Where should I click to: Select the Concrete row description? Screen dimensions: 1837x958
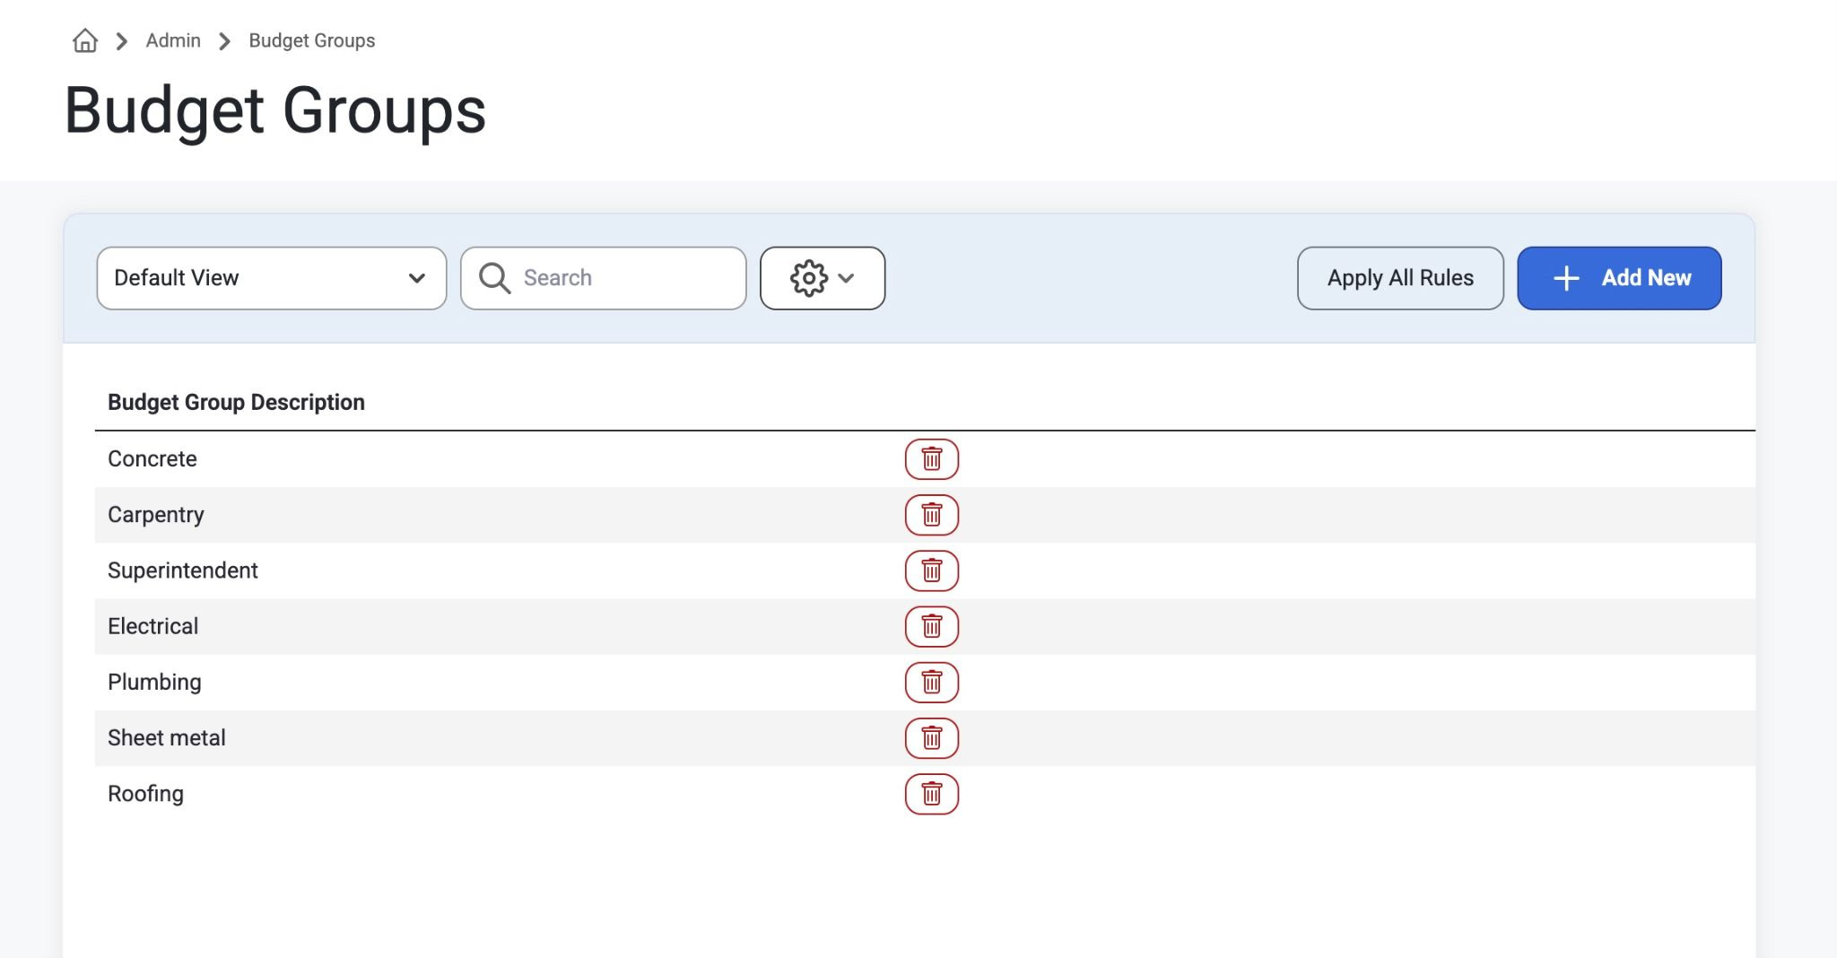pos(152,458)
